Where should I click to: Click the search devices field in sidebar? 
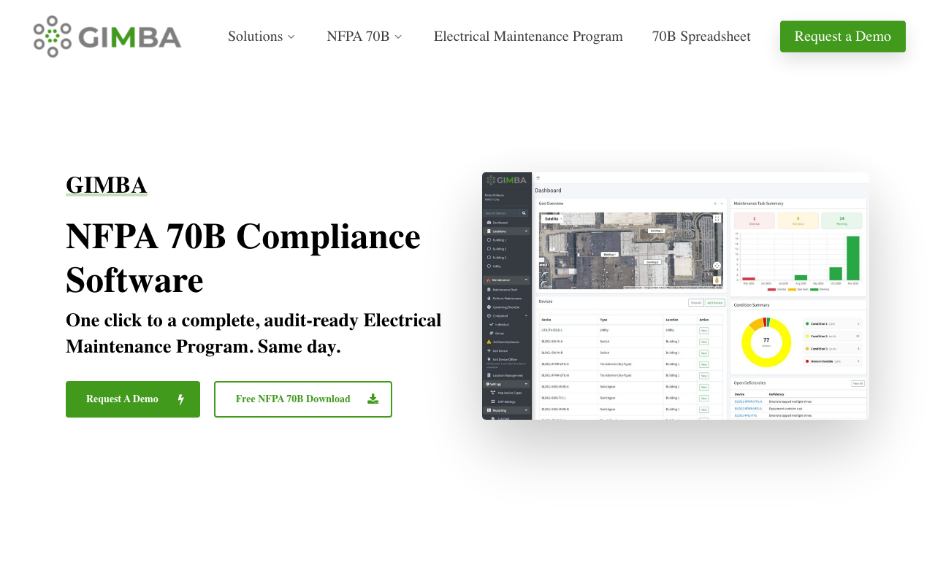pyautogui.click(x=503, y=213)
